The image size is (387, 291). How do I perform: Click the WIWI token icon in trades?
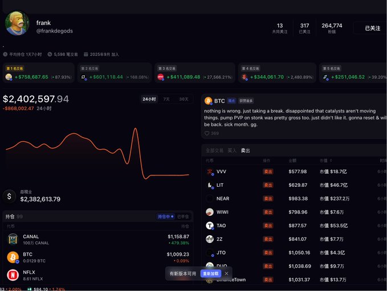click(x=210, y=212)
